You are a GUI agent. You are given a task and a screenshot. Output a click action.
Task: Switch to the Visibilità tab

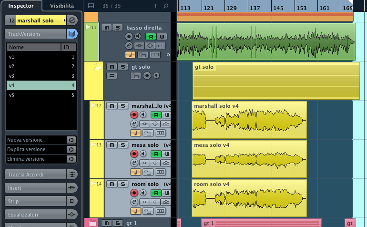point(62,6)
